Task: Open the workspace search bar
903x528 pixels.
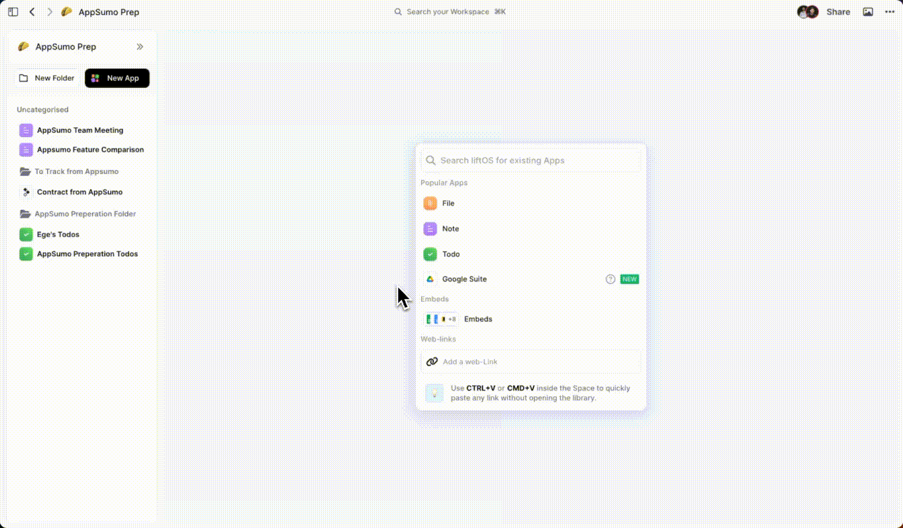Action: click(x=451, y=12)
